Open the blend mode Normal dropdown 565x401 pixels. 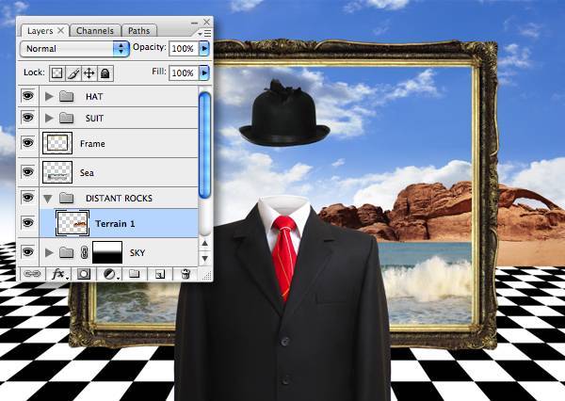click(75, 49)
